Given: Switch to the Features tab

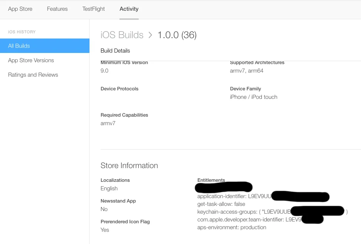Looking at the screenshot, I should pos(57,9).
